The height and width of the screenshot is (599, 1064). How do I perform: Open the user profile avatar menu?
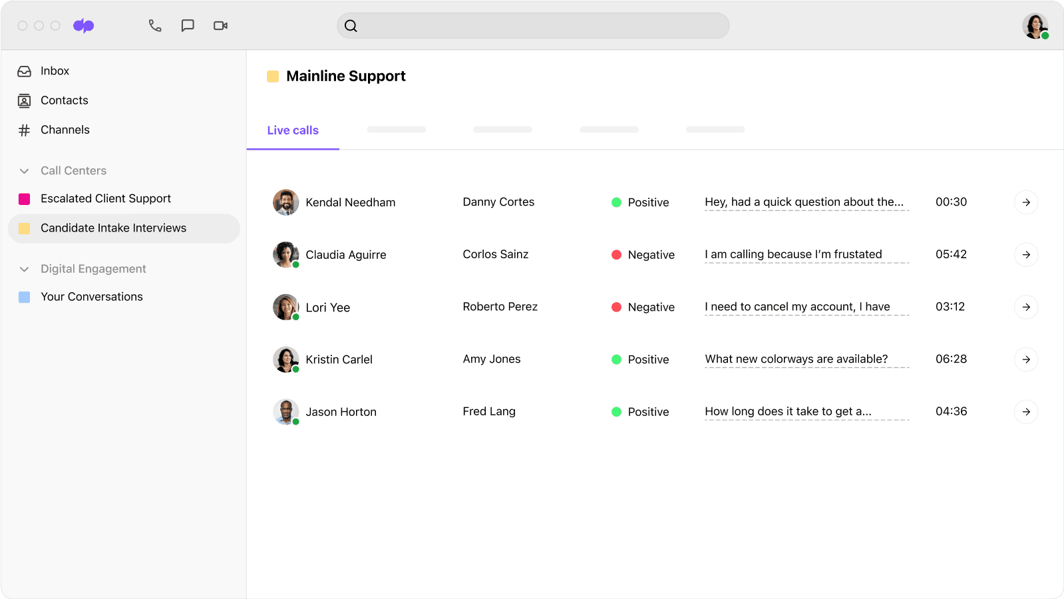pos(1035,26)
